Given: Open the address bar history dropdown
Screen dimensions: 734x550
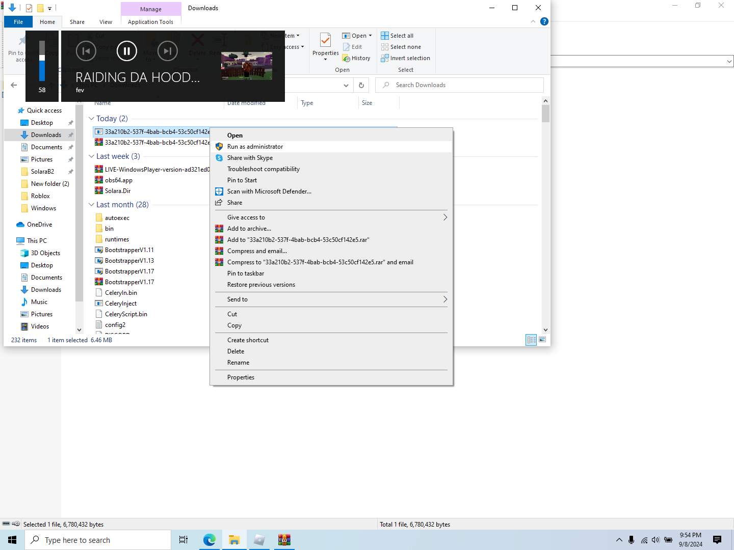Looking at the screenshot, I should pos(346,85).
